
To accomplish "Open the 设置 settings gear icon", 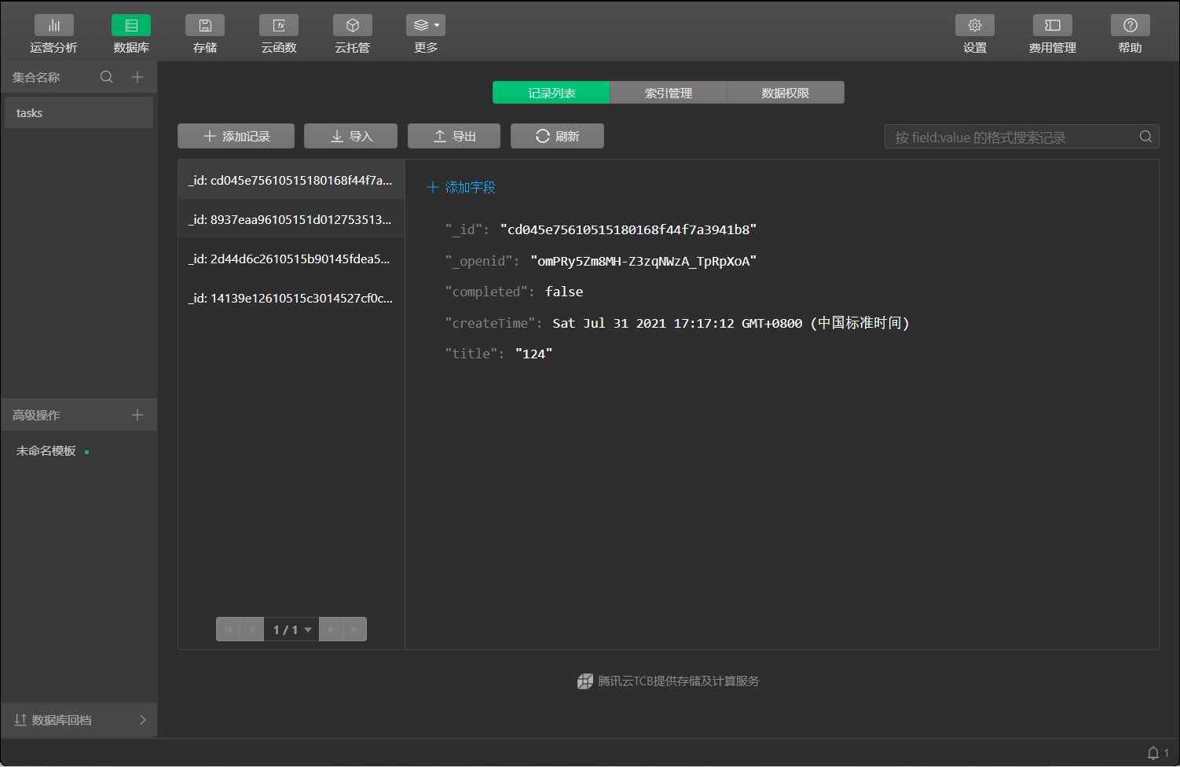I will pos(975,25).
